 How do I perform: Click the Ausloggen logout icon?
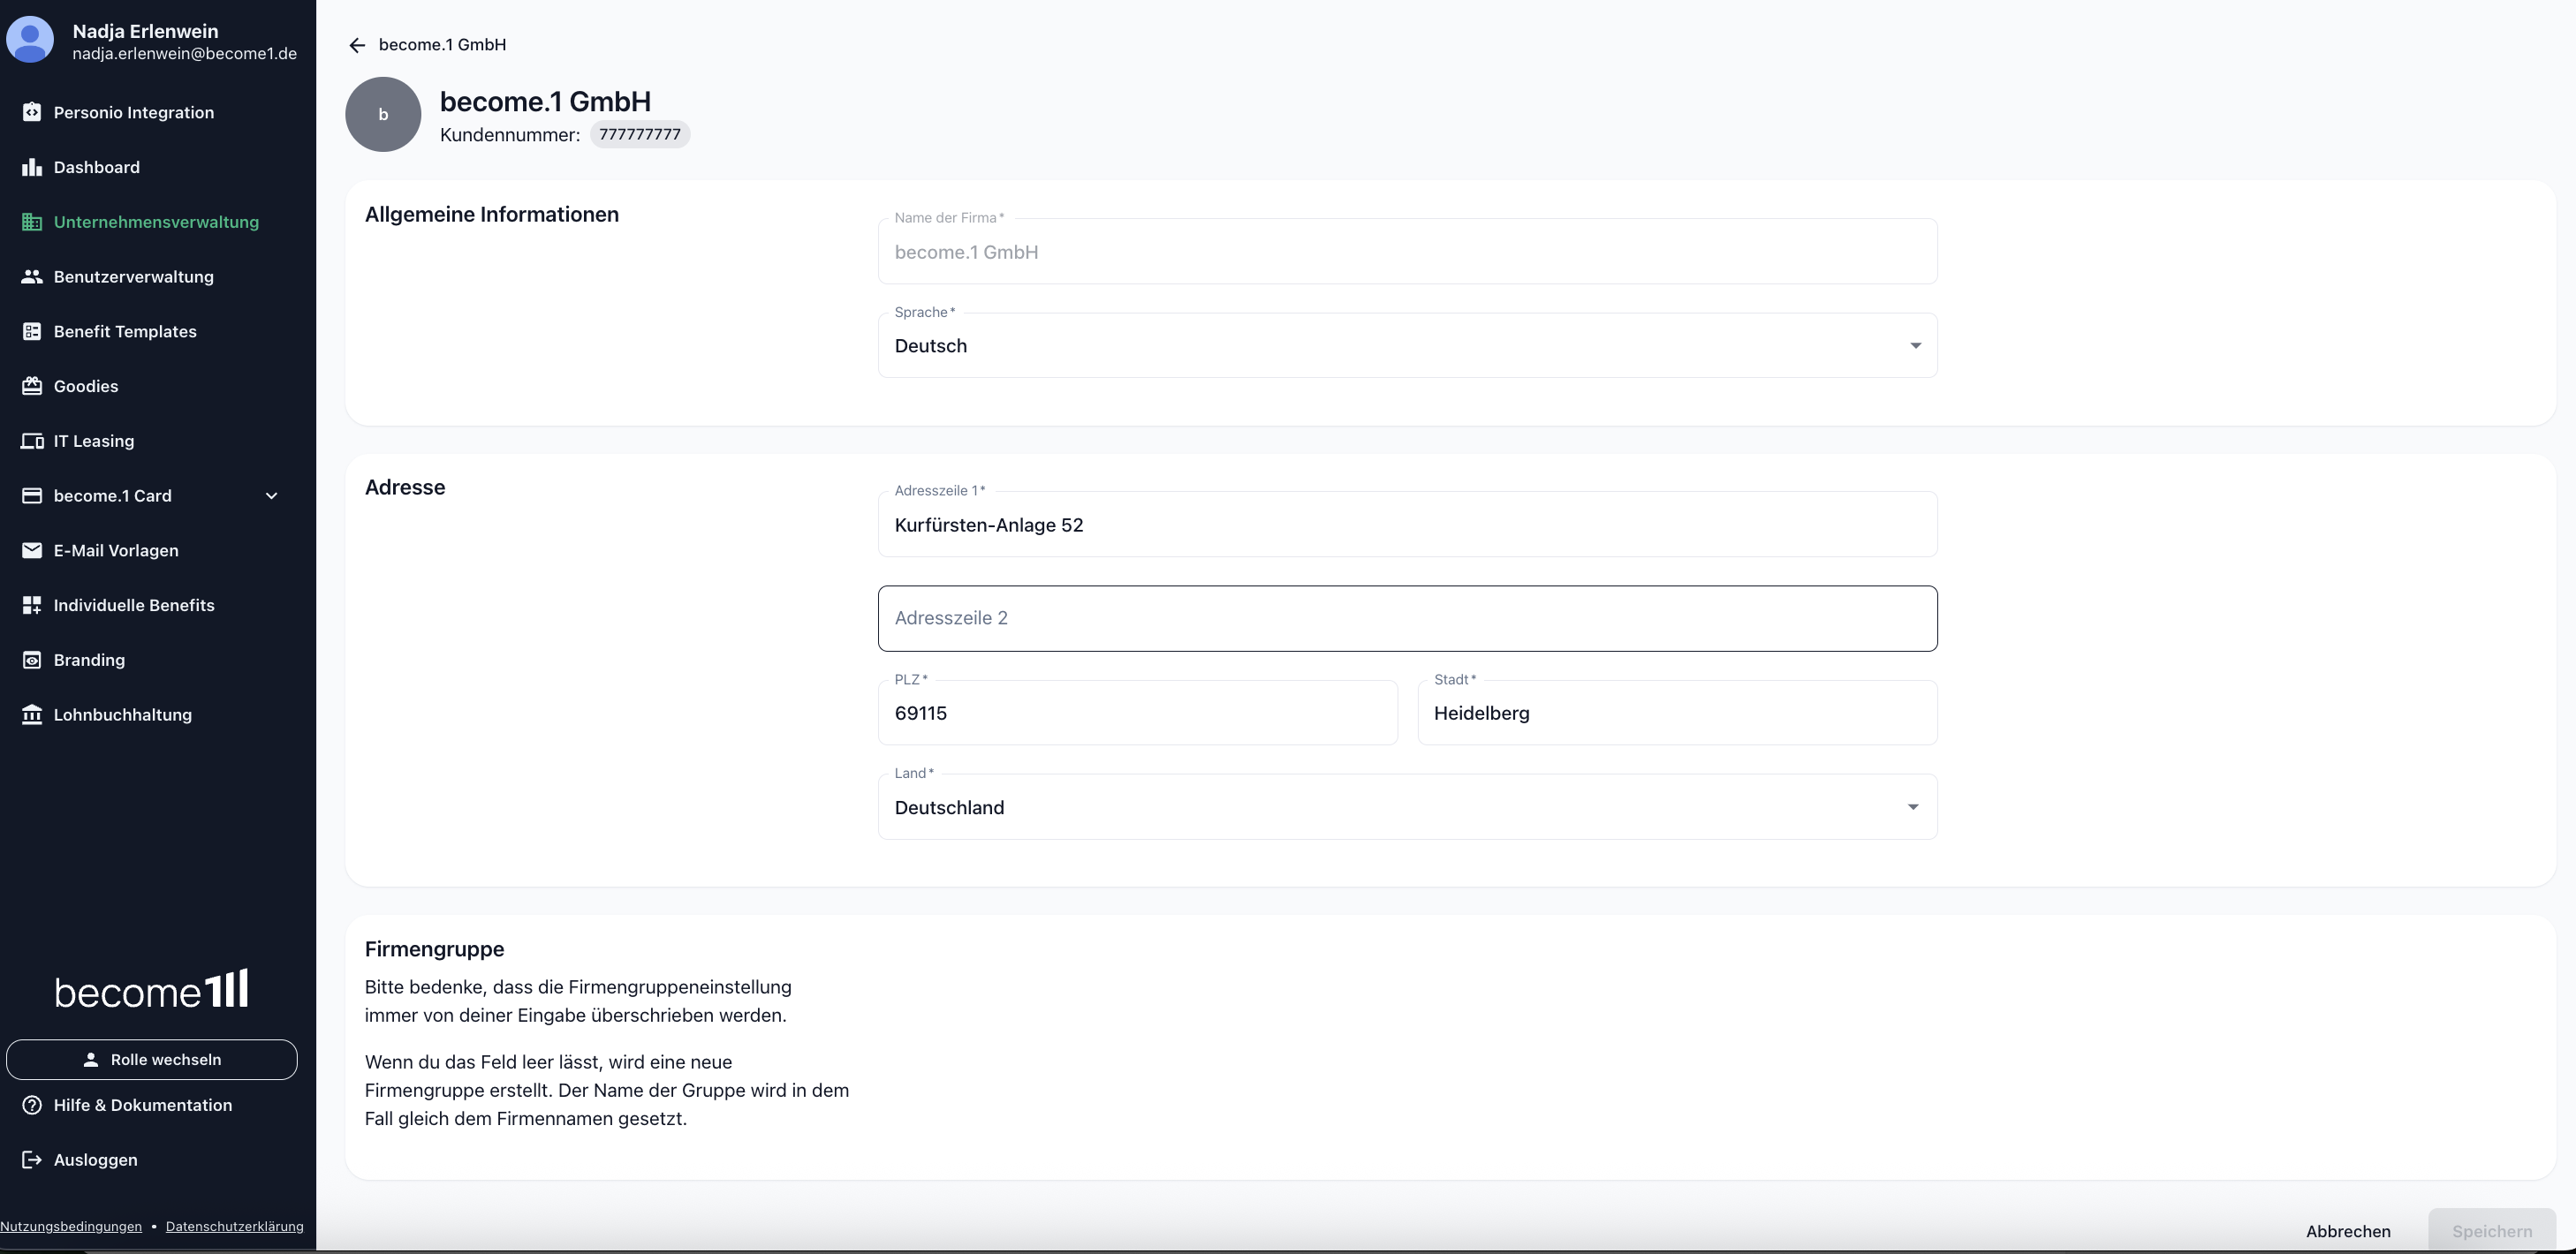coord(32,1160)
